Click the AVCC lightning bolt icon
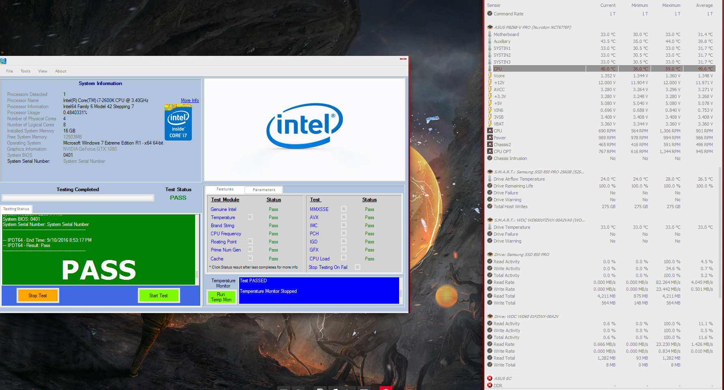Viewport: 724px width, 390px height. click(490, 90)
